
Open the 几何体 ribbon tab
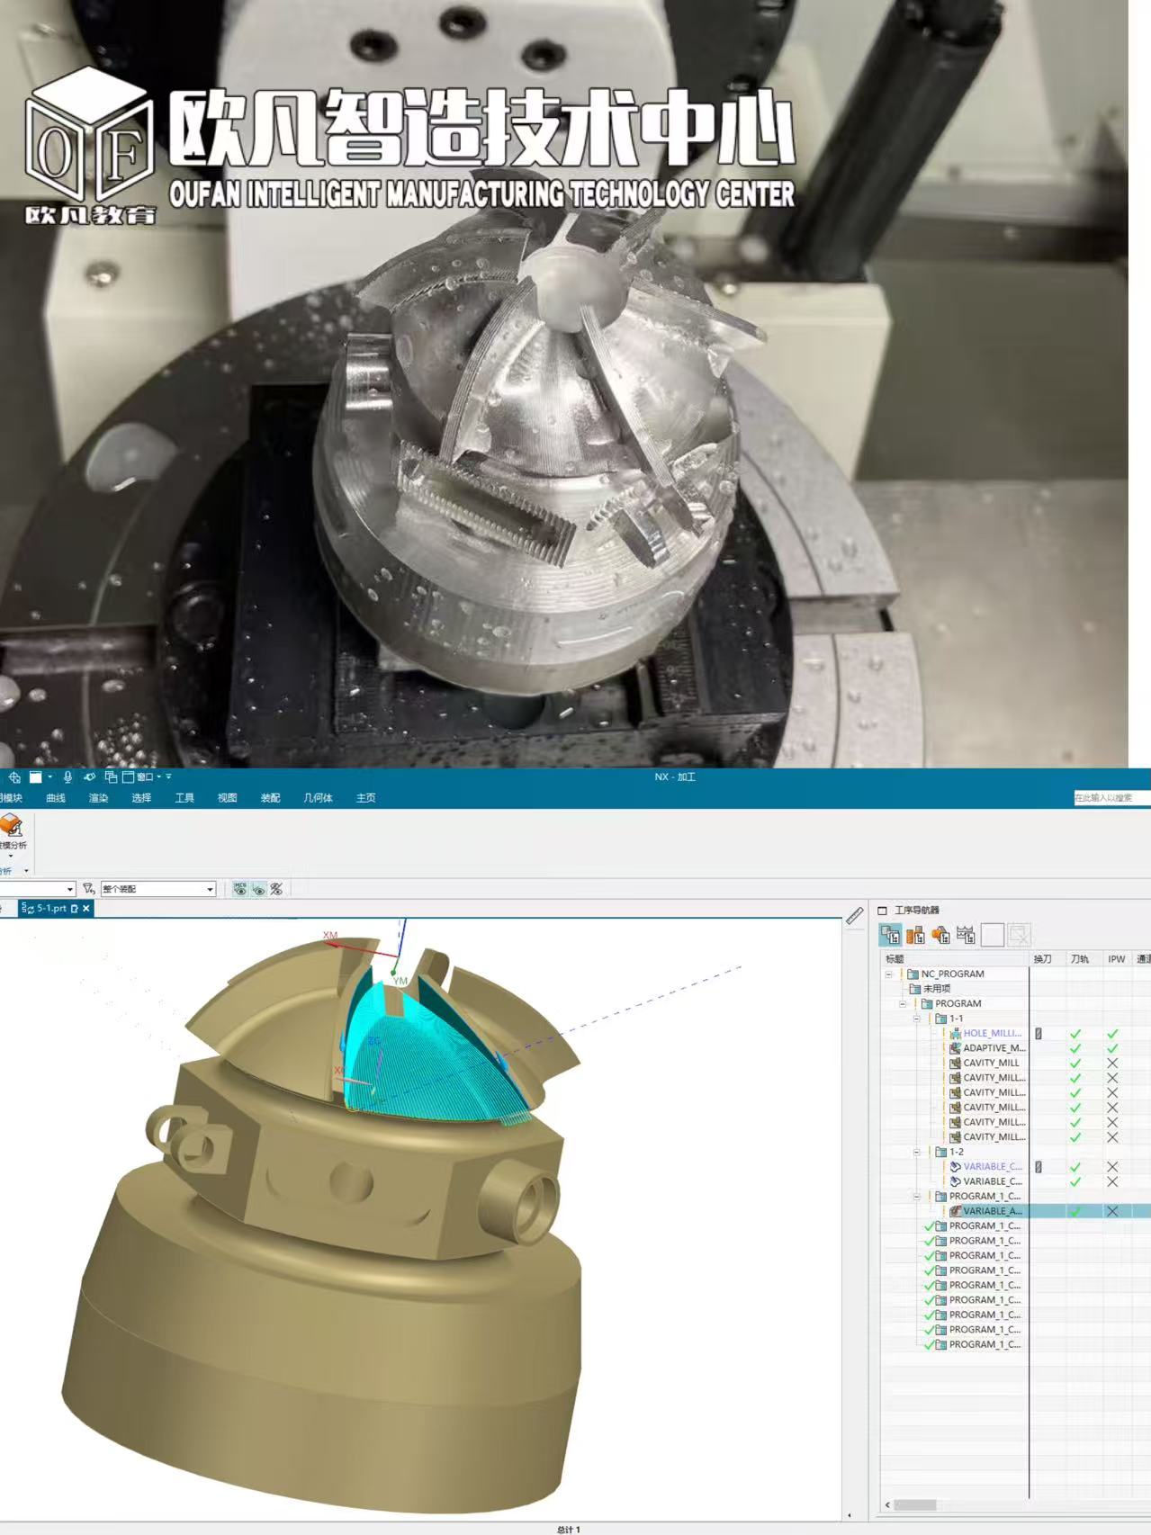318,798
